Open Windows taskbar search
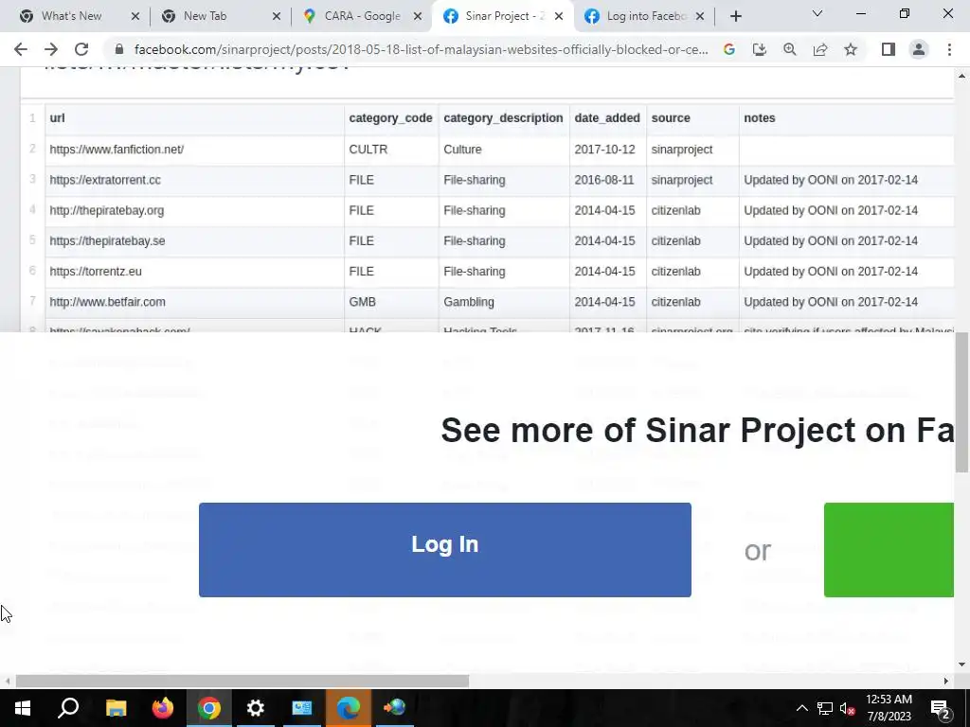 coord(68,708)
